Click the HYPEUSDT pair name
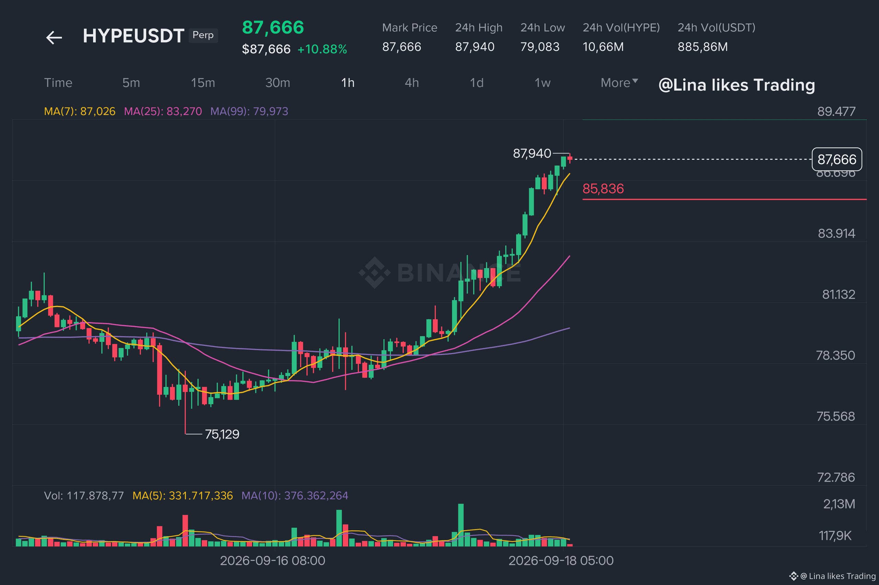The image size is (879, 585). point(134,36)
